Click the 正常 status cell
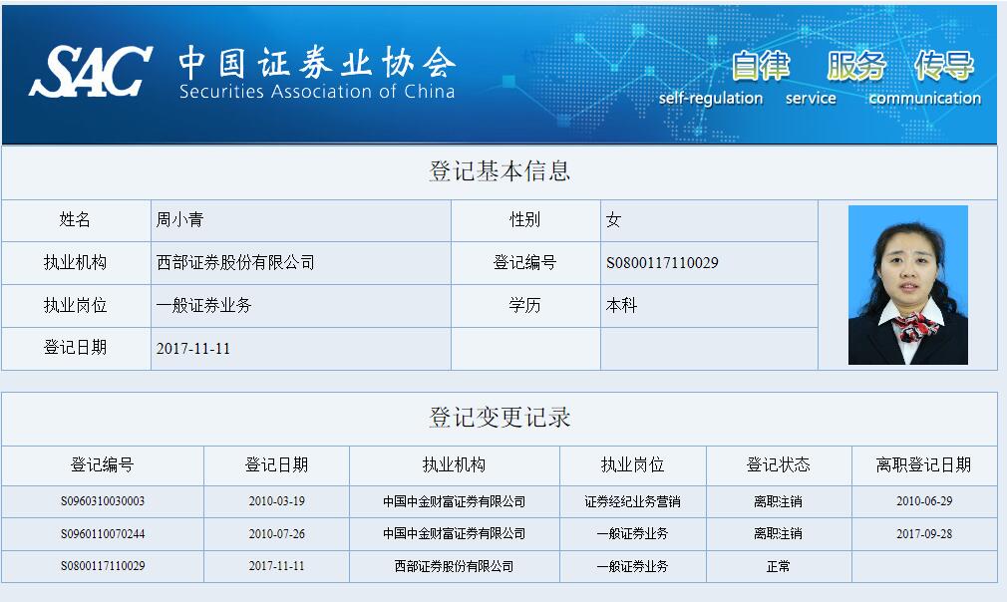The height and width of the screenshot is (602, 1007). click(778, 566)
